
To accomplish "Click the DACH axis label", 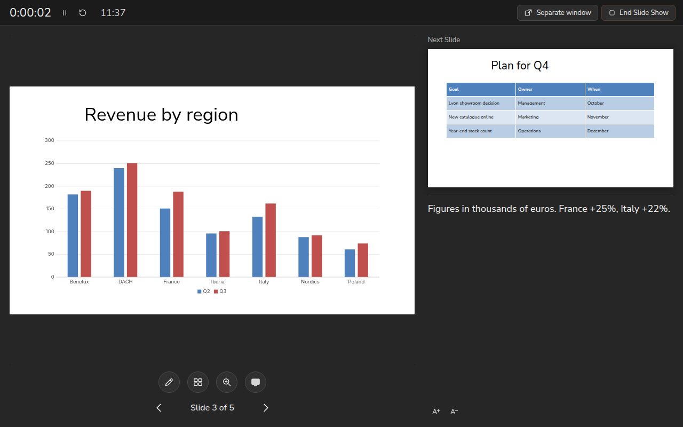I will click(125, 282).
